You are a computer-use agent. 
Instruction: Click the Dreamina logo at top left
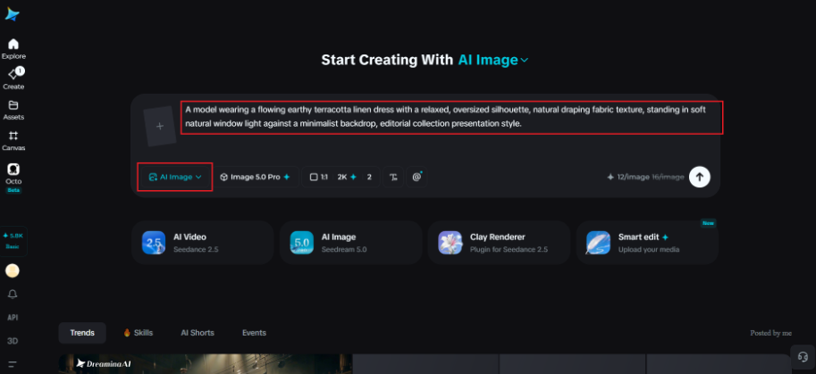point(12,13)
